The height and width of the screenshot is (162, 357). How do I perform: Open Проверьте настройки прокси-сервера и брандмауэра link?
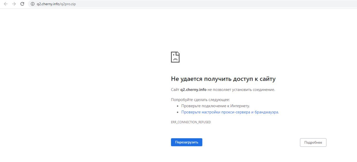pos(230,112)
